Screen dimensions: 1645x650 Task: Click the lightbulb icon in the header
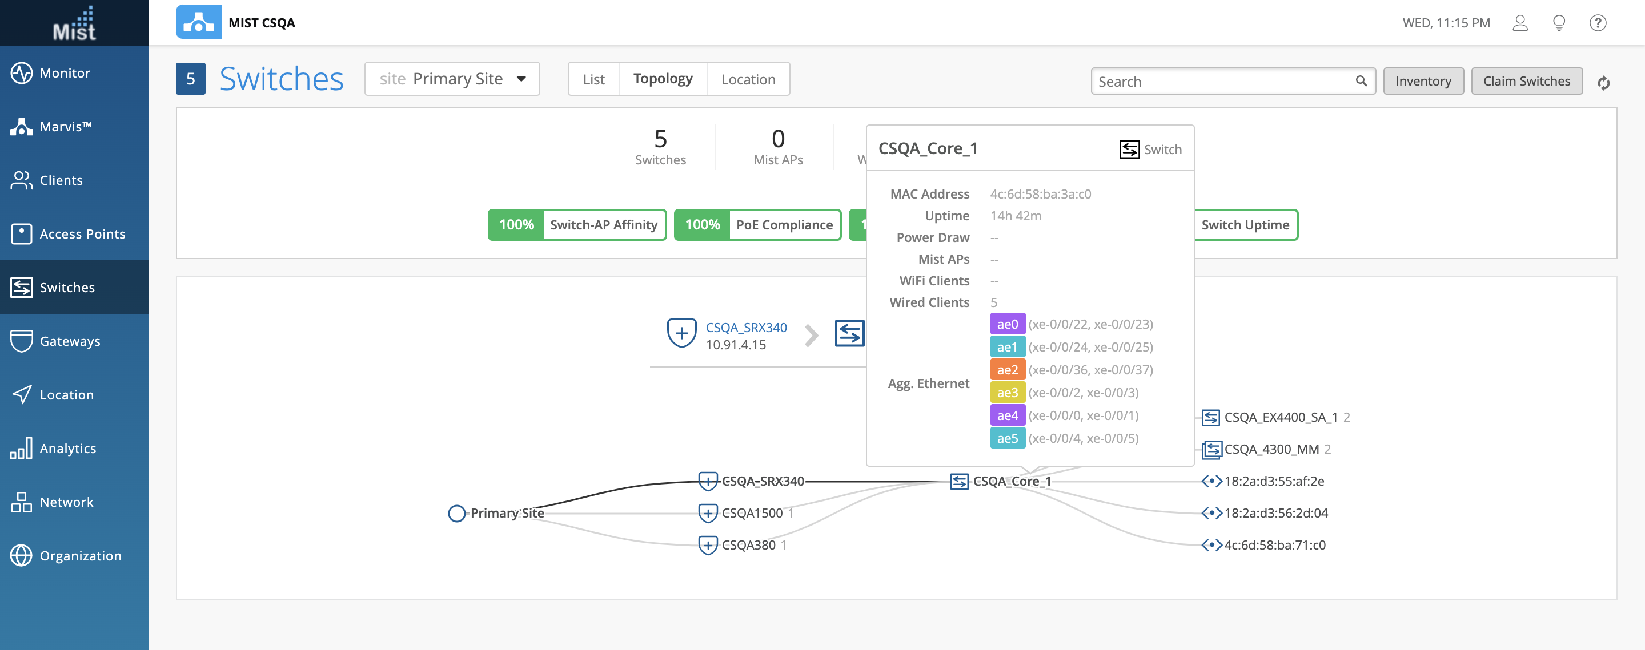pyautogui.click(x=1558, y=23)
